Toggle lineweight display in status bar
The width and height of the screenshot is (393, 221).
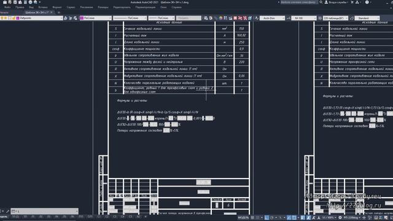[x=303, y=218]
